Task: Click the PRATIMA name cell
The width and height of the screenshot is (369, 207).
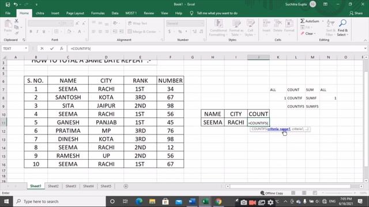Action: 68,131
